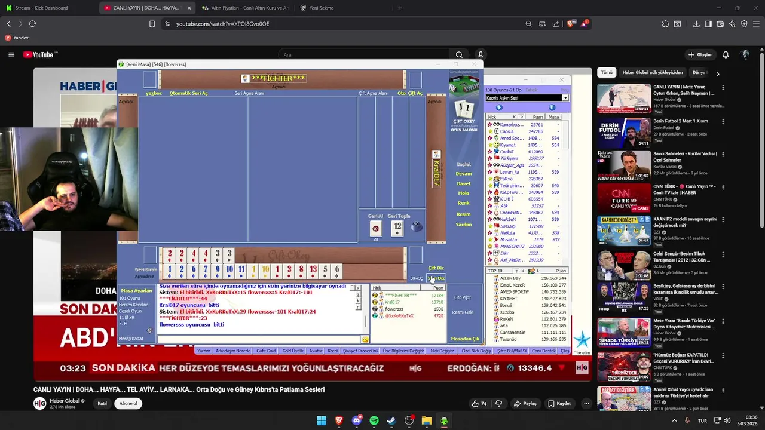The height and width of the screenshot is (430, 765).
Task: Click Nick Değiştir in bottom game menu
Action: [x=442, y=351]
